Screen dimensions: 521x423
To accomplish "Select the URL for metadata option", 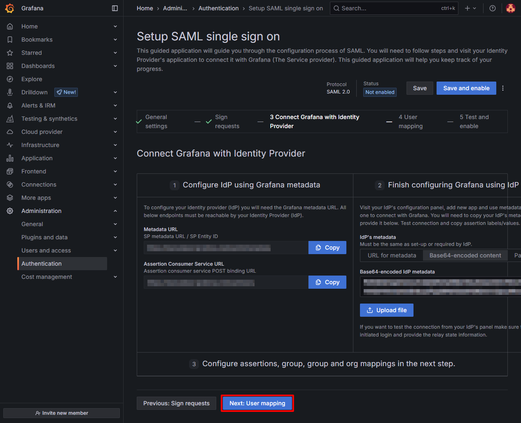I will click(392, 255).
